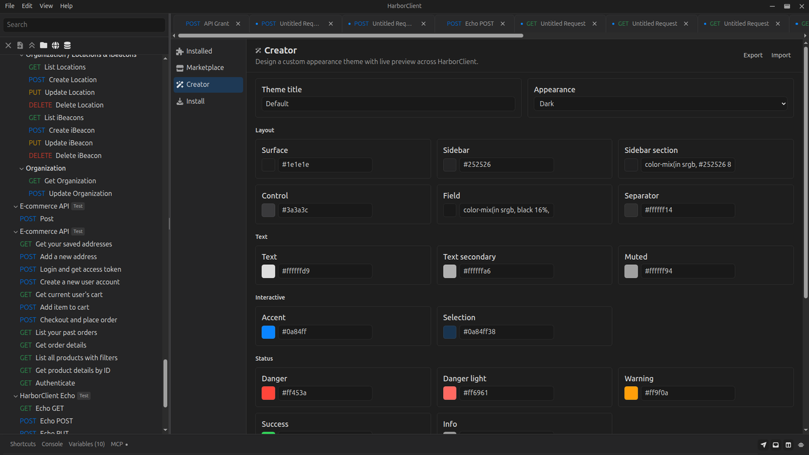The height and width of the screenshot is (455, 809).
Task: Click the folder icon in sidebar toolbar
Action: [44, 45]
